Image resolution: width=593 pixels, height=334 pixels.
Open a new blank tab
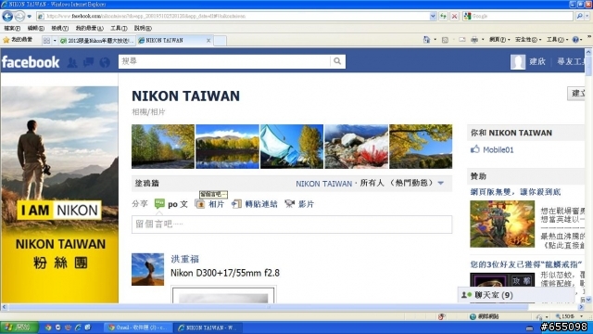(221, 41)
